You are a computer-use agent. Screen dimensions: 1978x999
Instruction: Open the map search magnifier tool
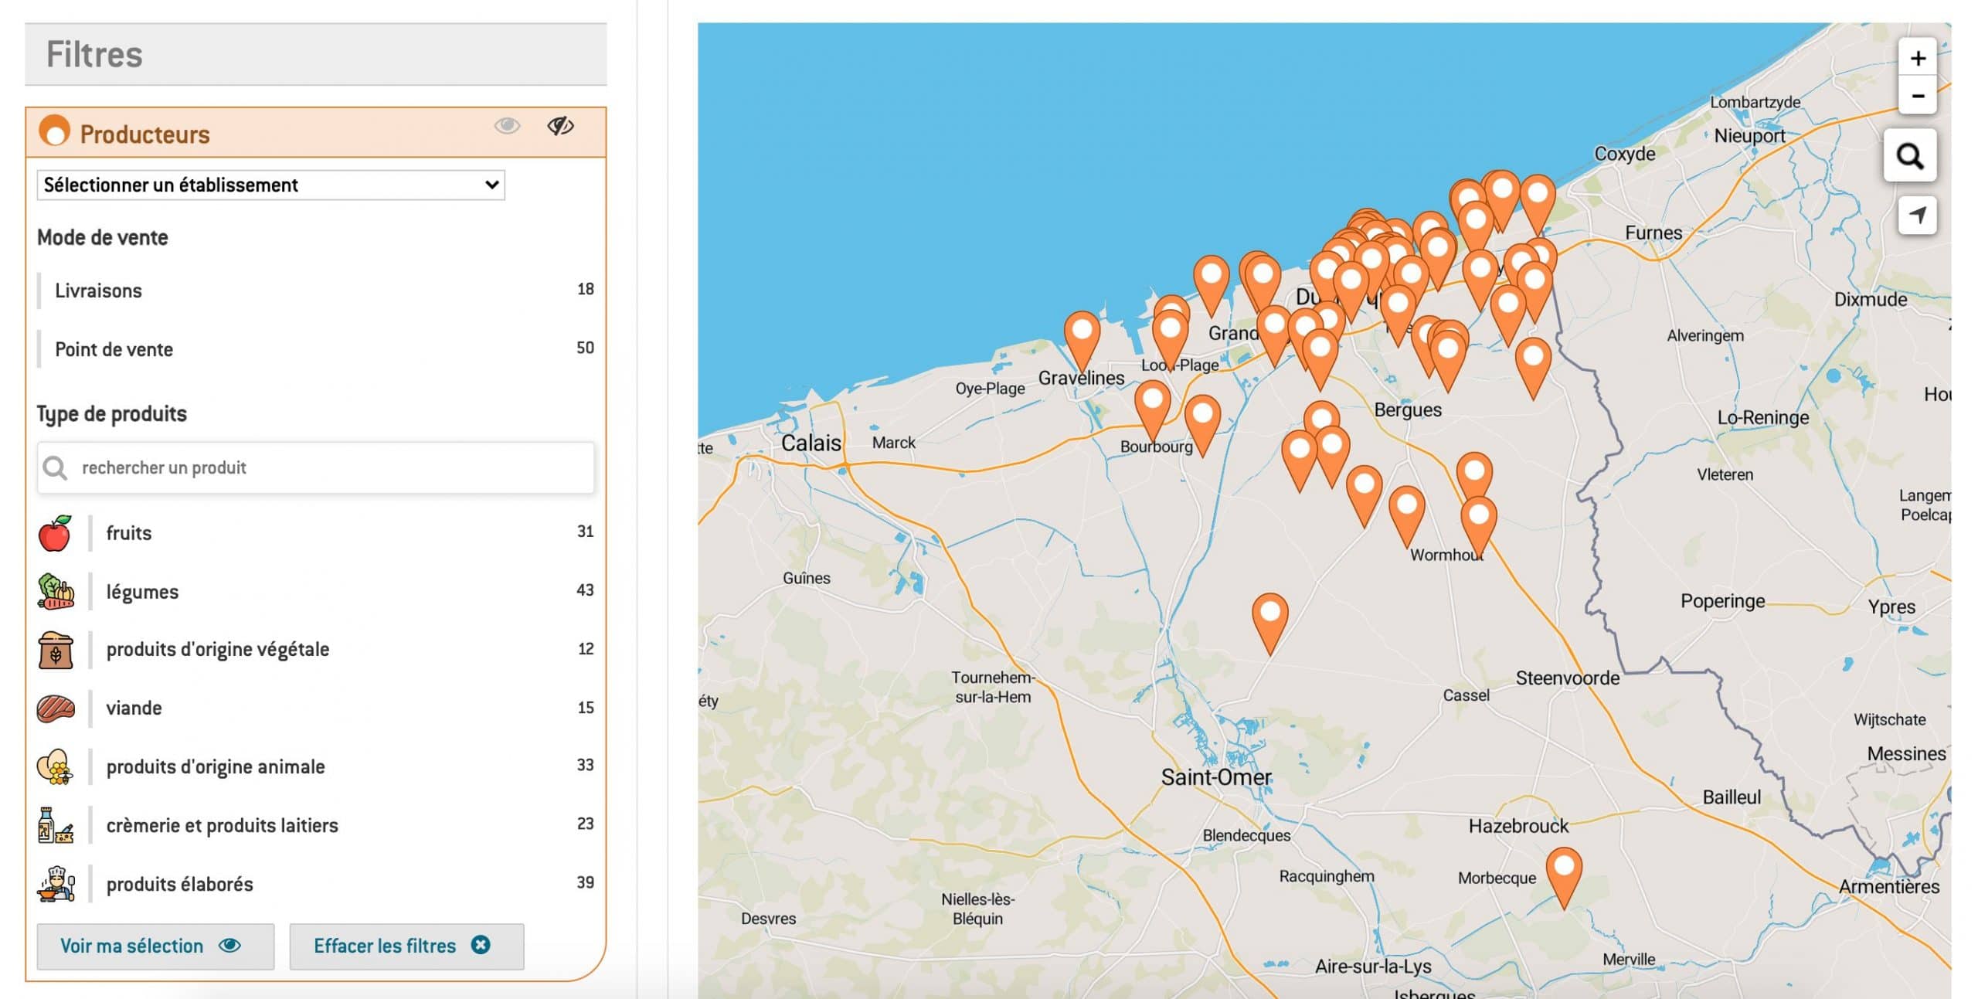(1909, 156)
